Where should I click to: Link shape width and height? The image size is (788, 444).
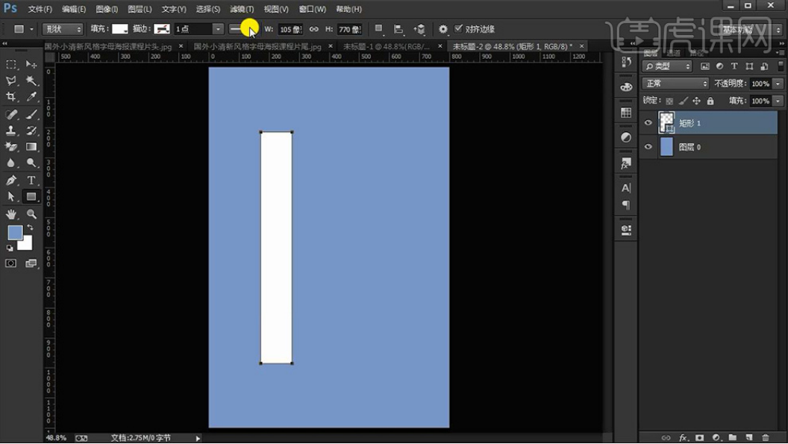coord(313,29)
